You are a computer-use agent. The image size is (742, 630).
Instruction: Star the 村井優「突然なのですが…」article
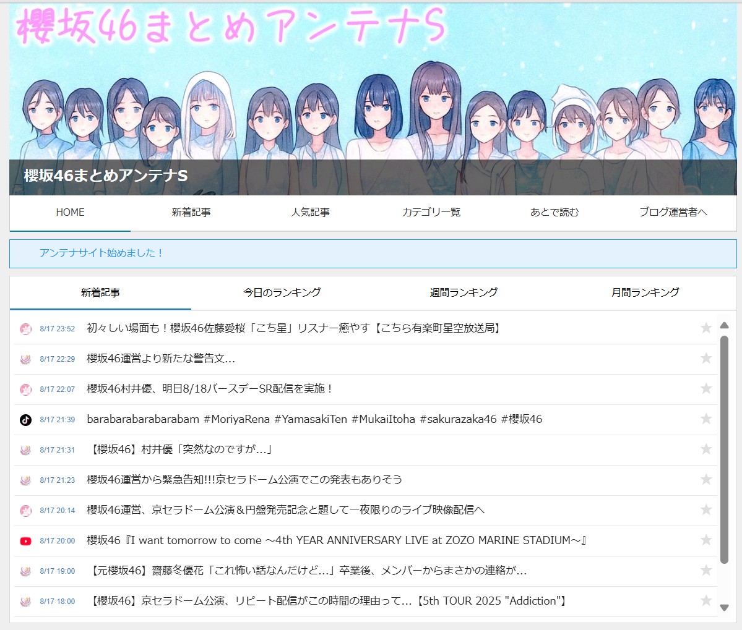coord(706,449)
